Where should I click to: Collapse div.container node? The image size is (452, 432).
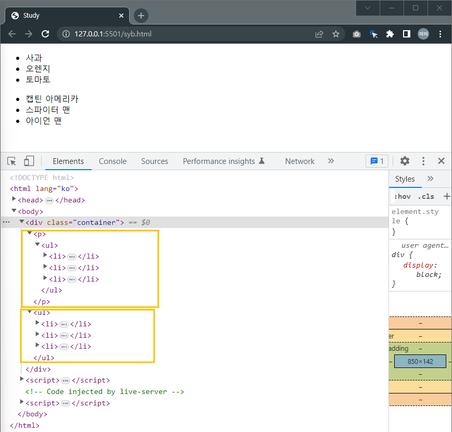tap(22, 222)
